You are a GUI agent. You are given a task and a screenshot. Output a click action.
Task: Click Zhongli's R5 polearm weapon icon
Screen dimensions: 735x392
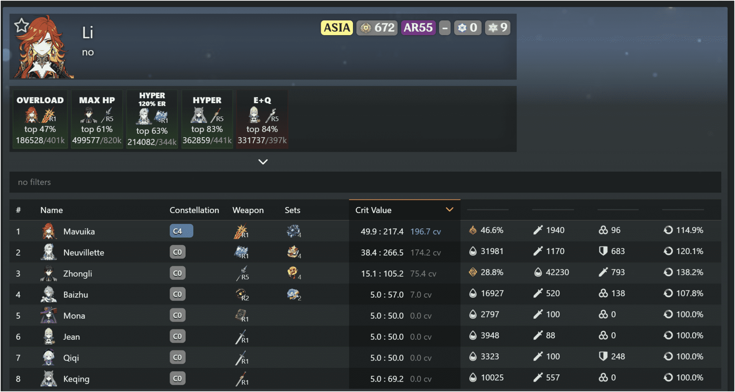(242, 274)
